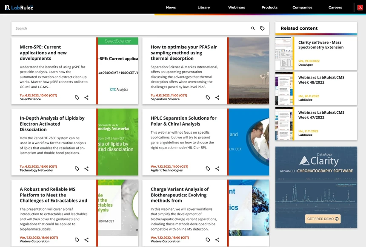Click the date 'Mo, 28.11.2022'
The image size is (366, 247).
(x=309, y=96)
